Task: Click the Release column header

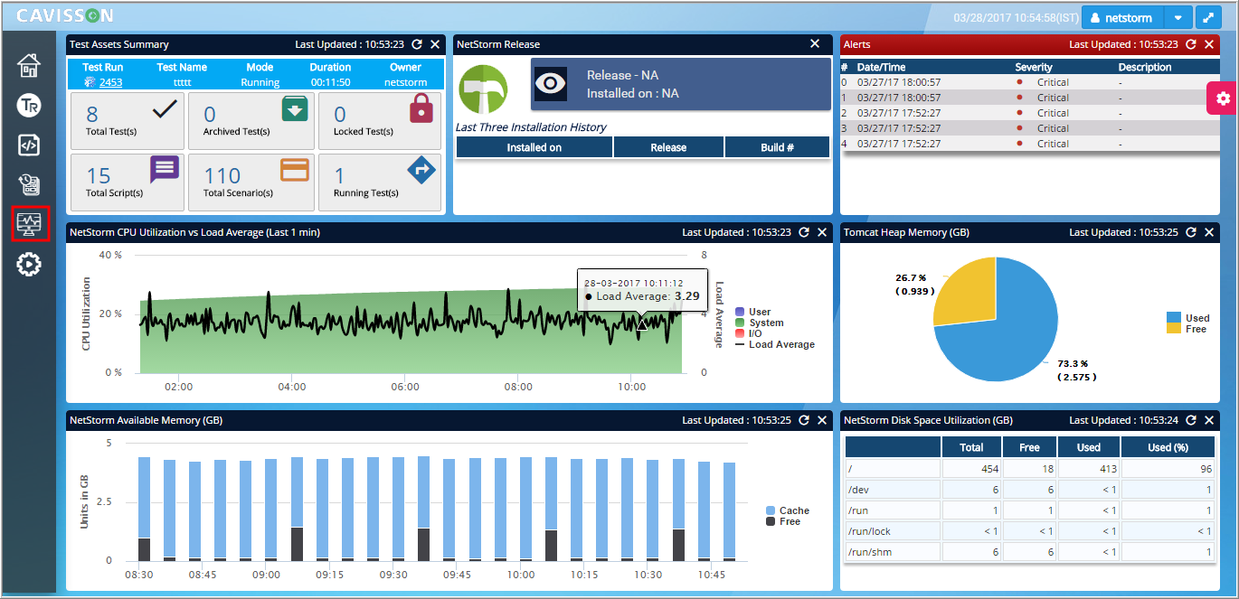Action: click(x=668, y=147)
